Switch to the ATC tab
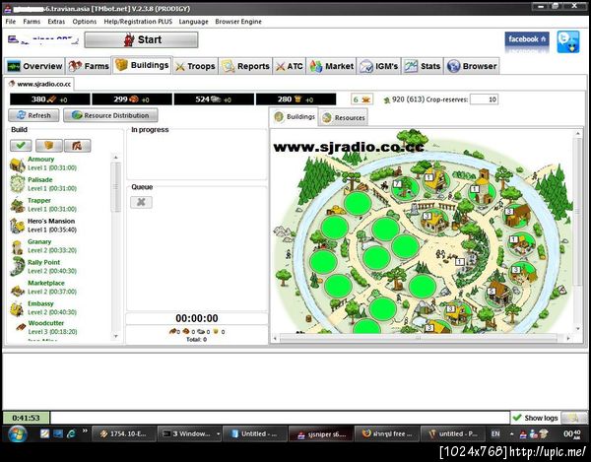 coord(290,66)
